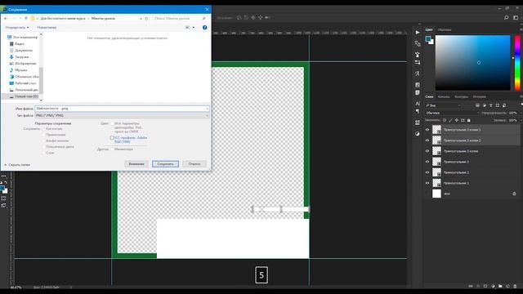Filter layers by adjustment layer icon
Viewport: 523px width, 294px height.
pos(485,105)
